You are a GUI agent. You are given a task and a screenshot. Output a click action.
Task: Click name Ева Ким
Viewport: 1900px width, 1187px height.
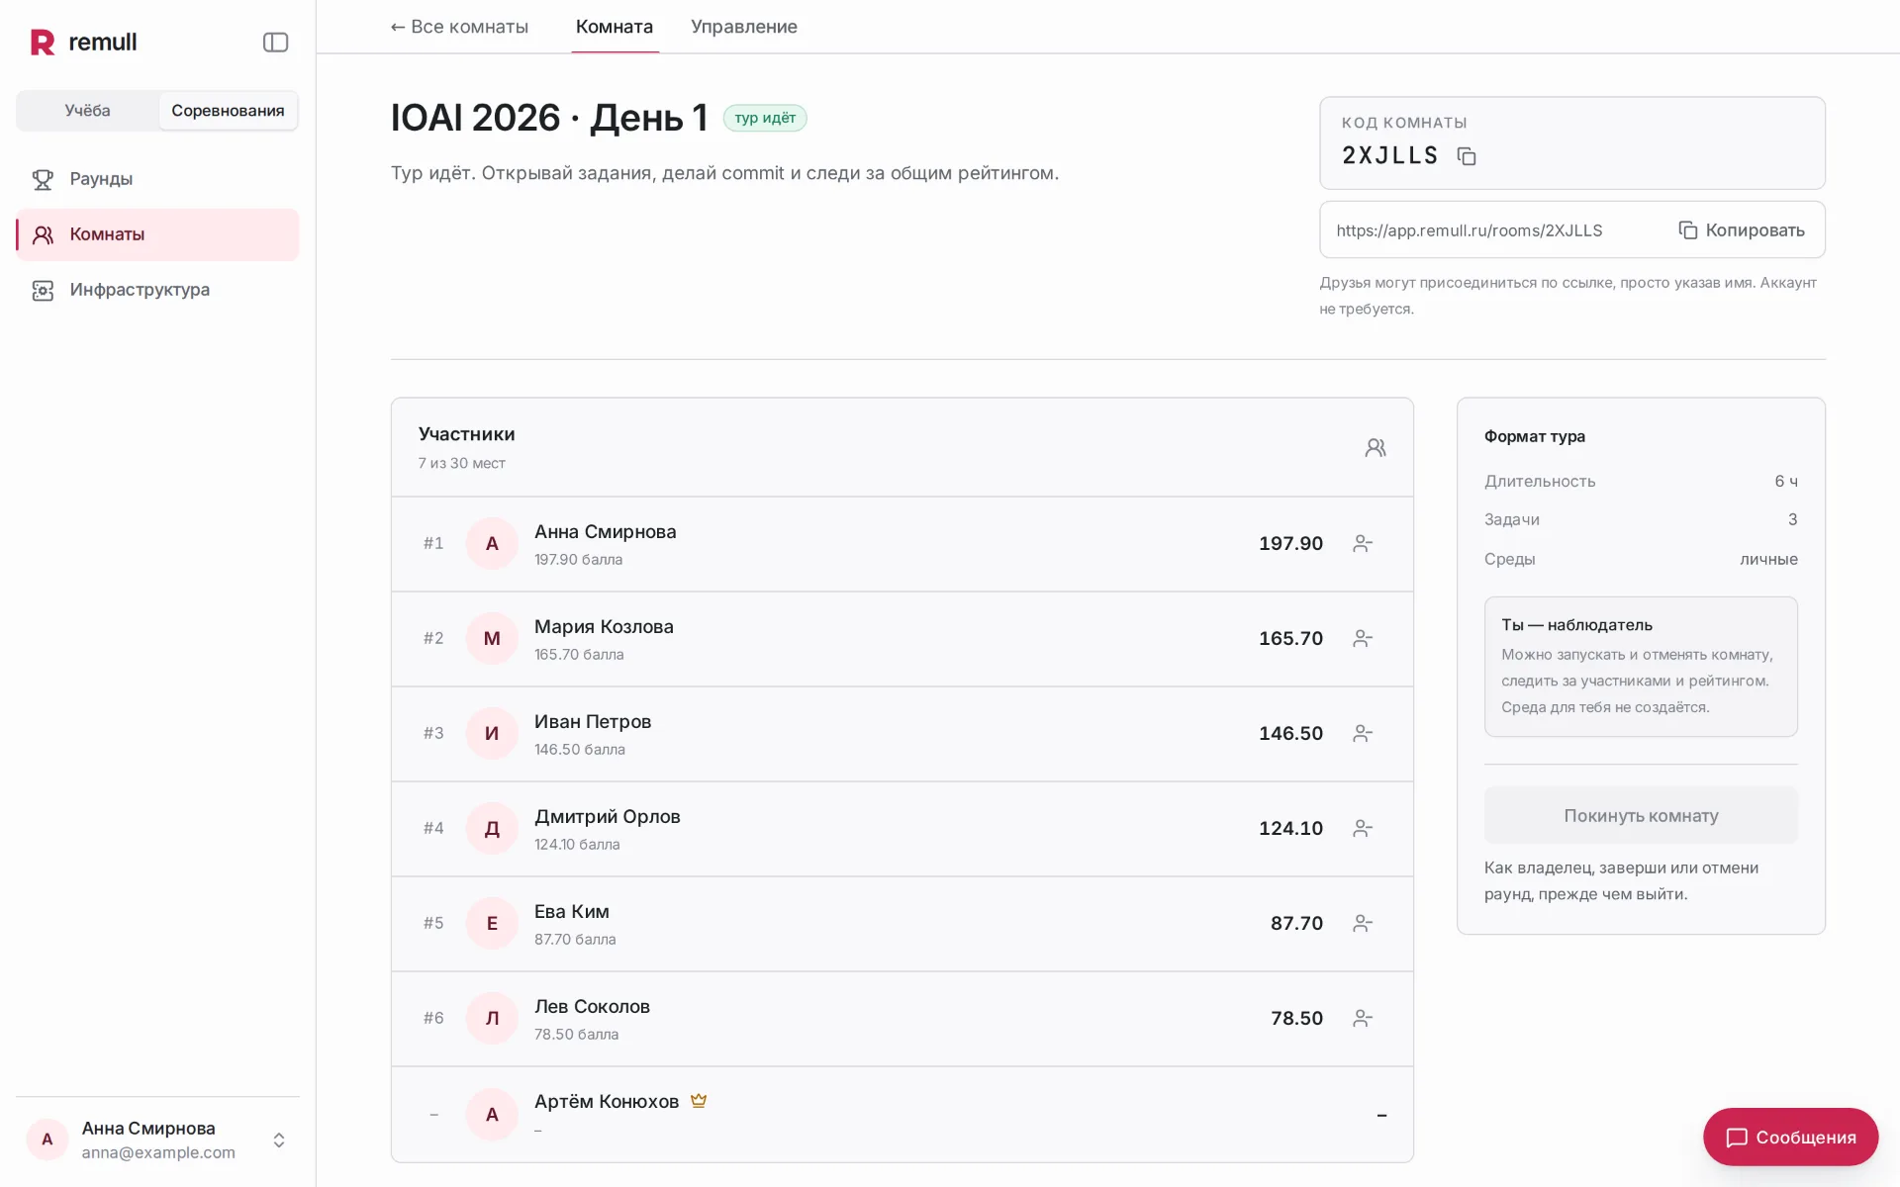click(x=572, y=912)
